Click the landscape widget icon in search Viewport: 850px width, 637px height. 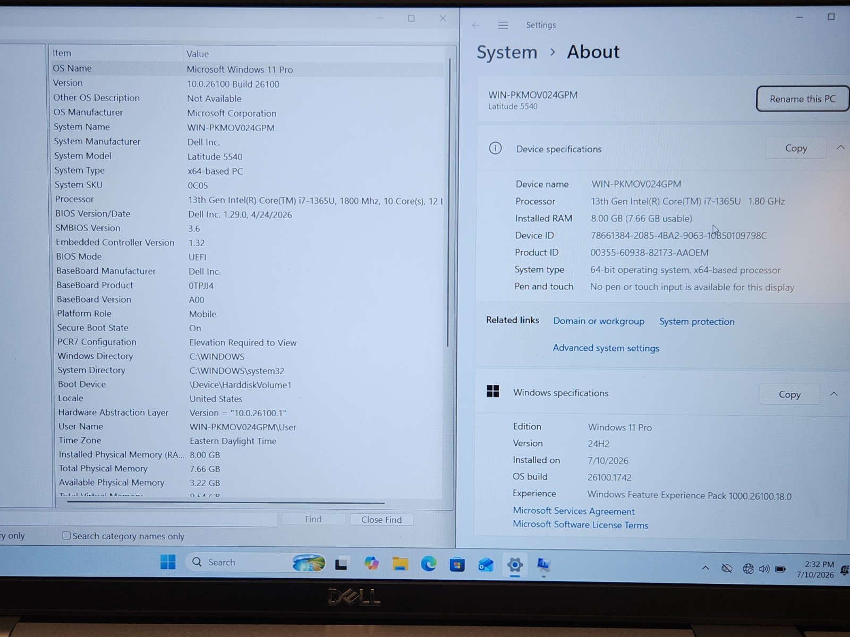[x=309, y=563]
